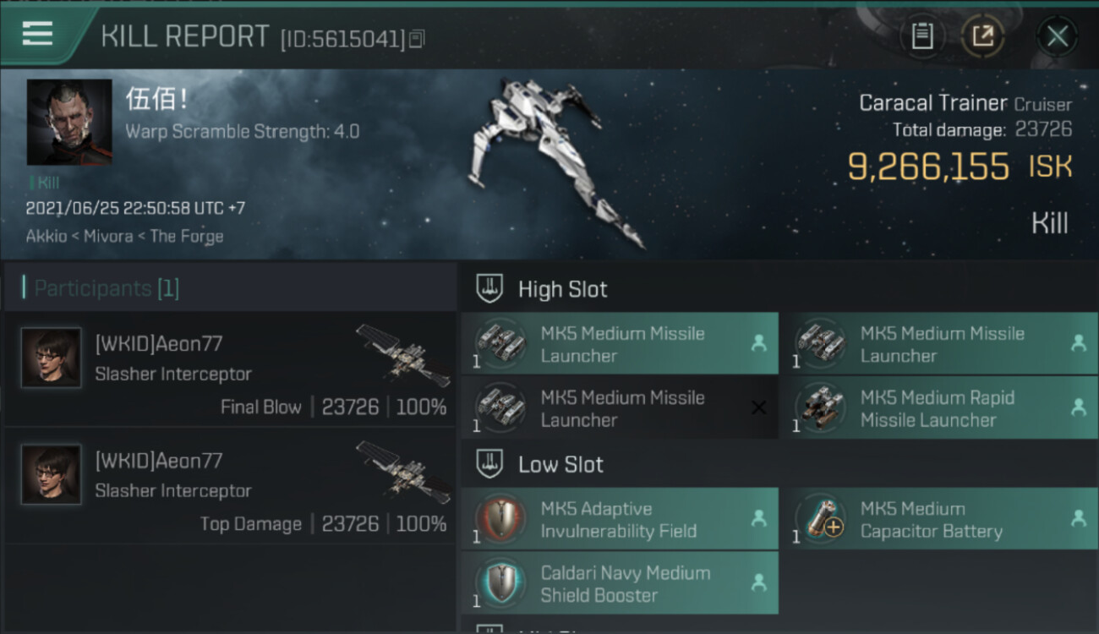Share the kill report externally
Image resolution: width=1099 pixels, height=634 pixels.
coord(982,36)
